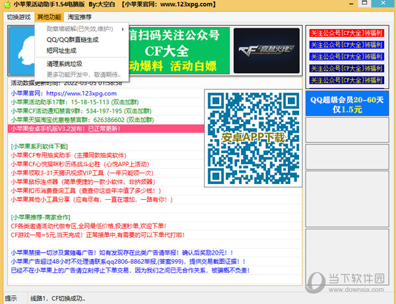Open 小苹果领取3-31天腾讯视频VIP工具 entry
The image size is (396, 304).
pyautogui.click(x=106, y=173)
